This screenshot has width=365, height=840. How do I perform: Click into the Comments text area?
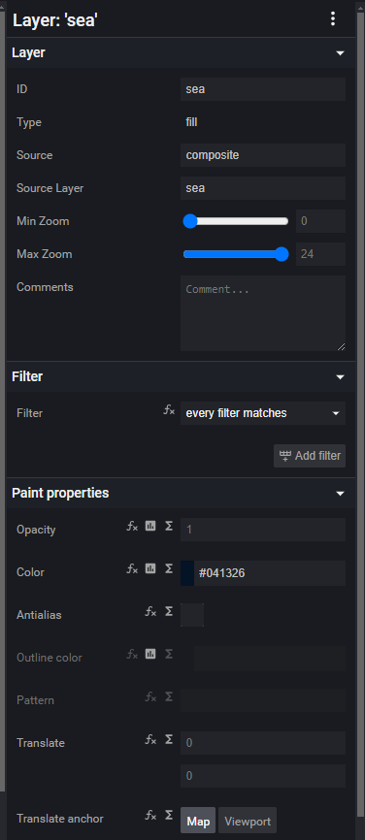point(263,313)
